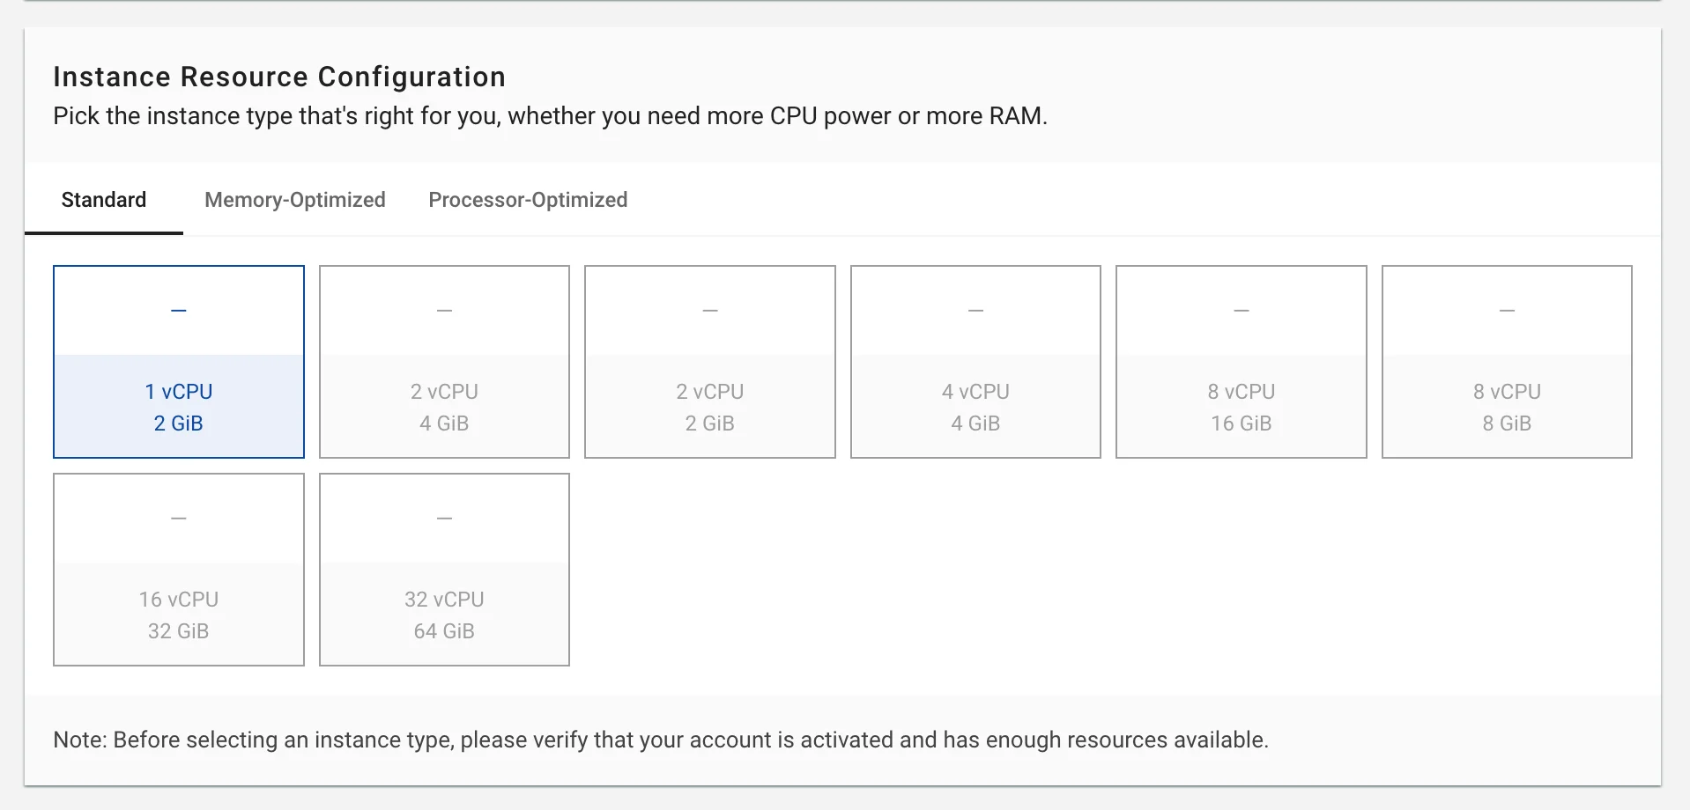
Task: Click the 'Pick the instance type' description text
Action: click(550, 116)
